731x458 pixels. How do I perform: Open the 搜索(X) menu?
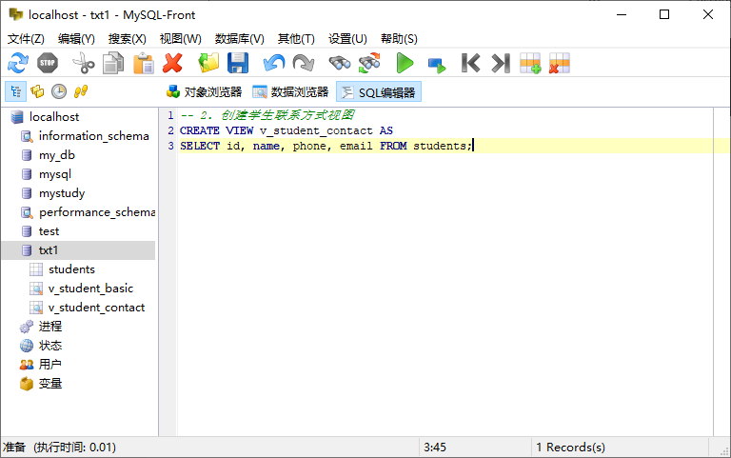coord(127,39)
